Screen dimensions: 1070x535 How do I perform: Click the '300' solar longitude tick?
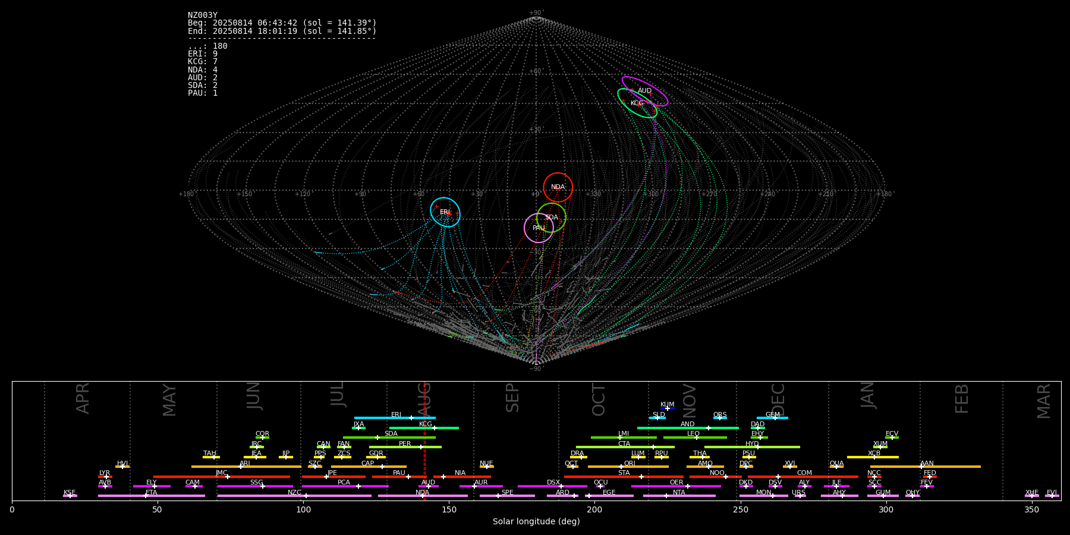(x=886, y=509)
